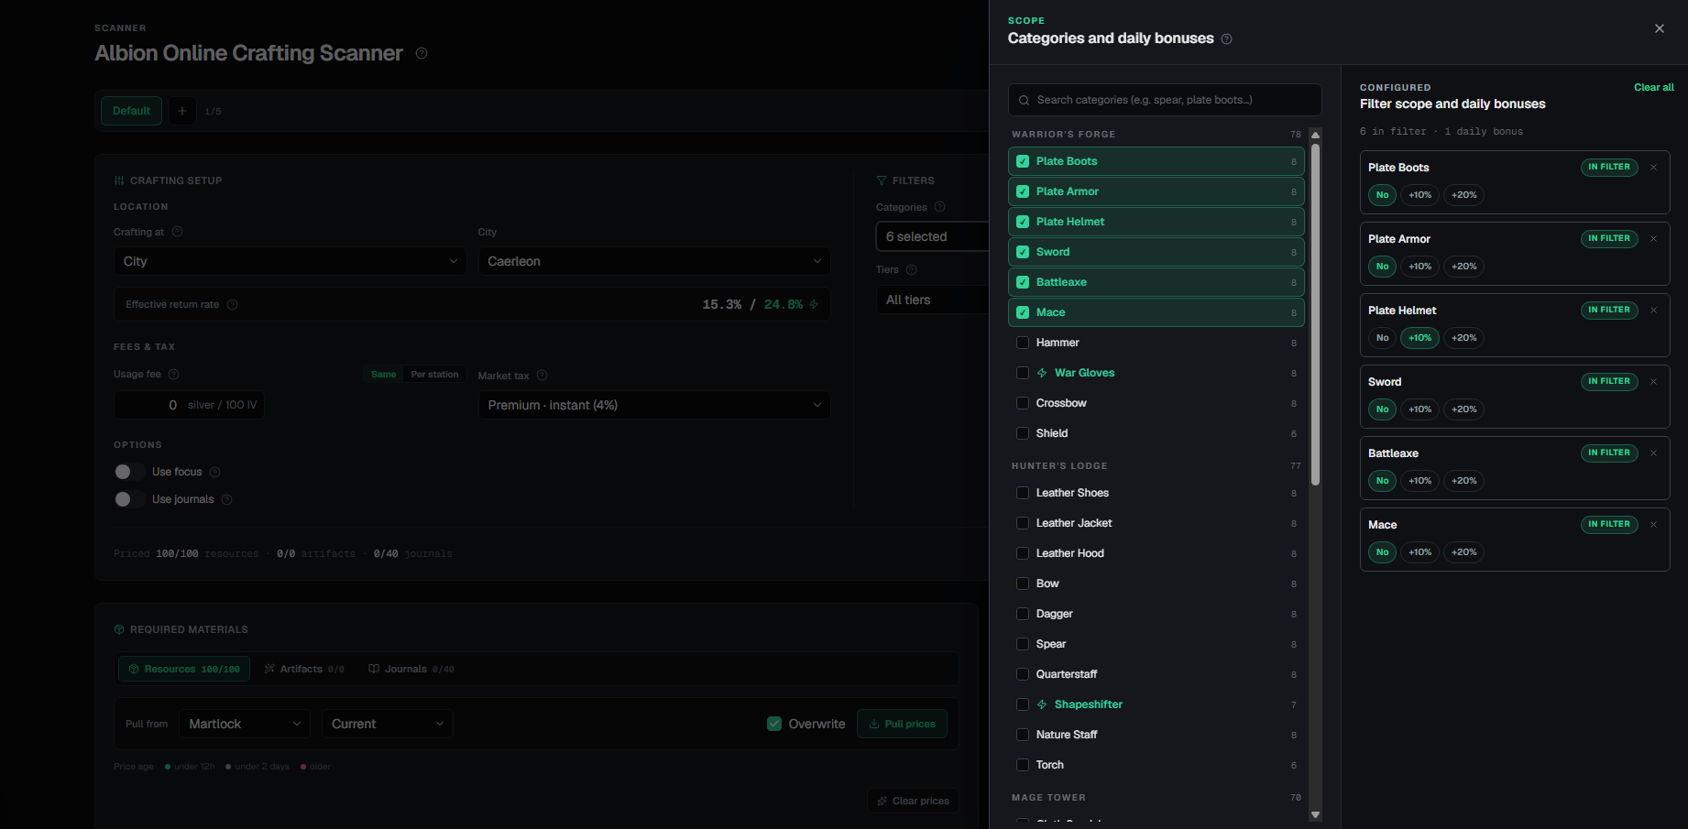Check the Nature Staff category
This screenshot has height=829, width=1688.
(1023, 735)
